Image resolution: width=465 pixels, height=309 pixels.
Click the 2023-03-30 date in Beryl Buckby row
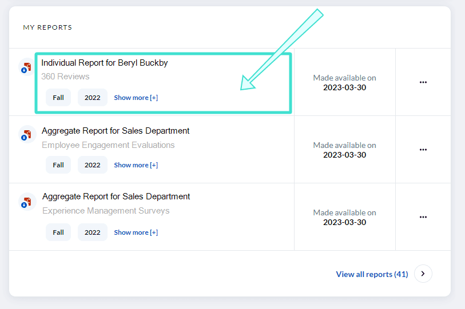[344, 88]
